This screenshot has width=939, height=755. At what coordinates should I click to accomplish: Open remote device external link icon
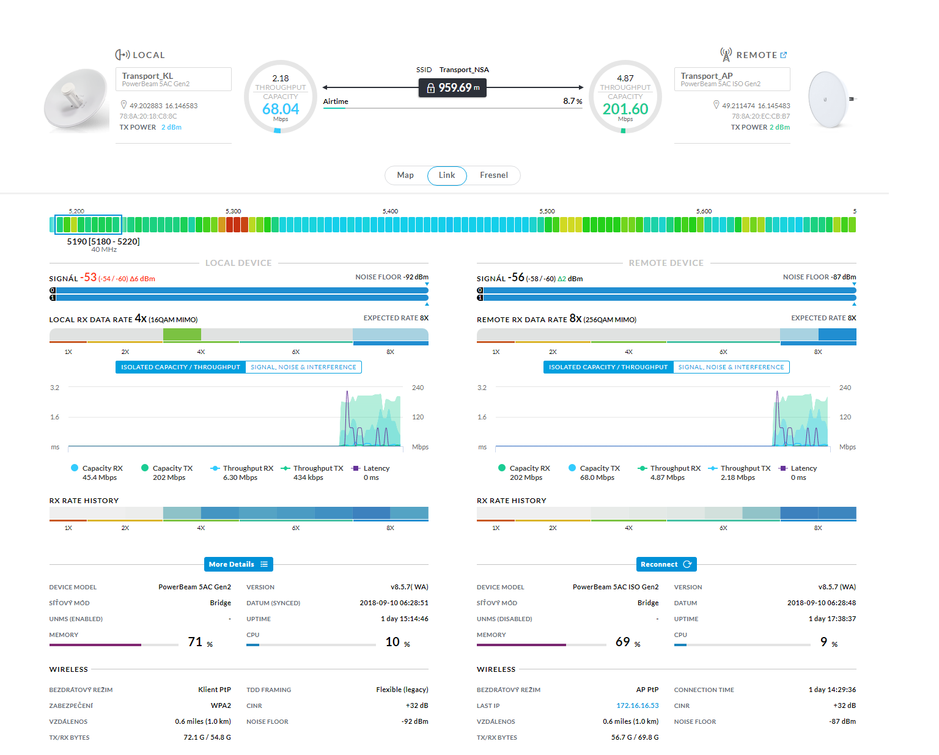click(783, 55)
